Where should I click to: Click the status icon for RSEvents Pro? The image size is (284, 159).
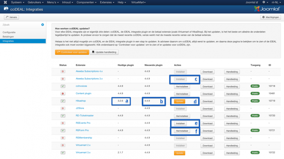[63, 123]
